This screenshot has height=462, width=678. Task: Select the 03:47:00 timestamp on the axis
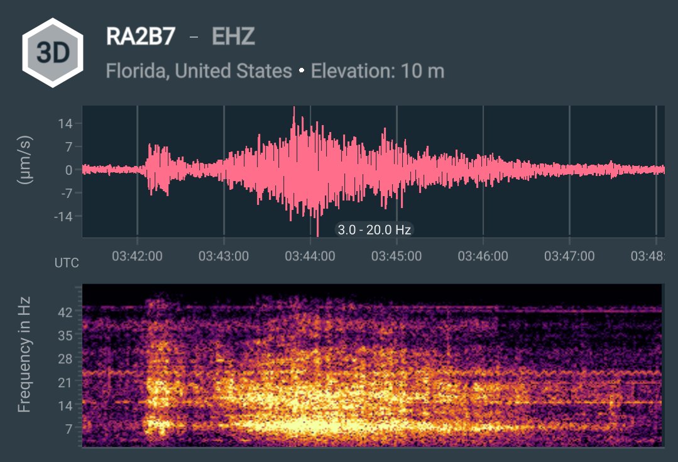point(569,257)
